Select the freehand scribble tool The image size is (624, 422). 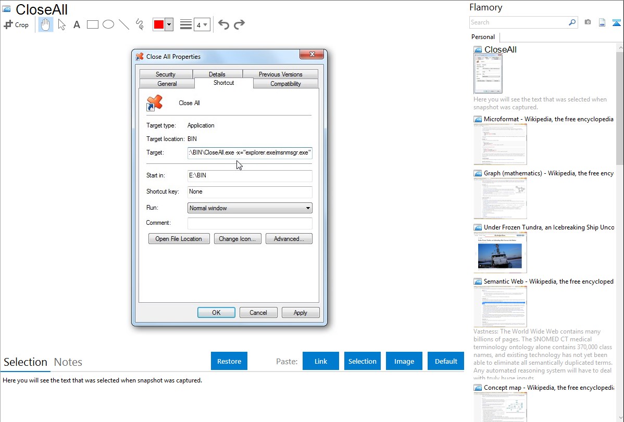click(x=140, y=24)
